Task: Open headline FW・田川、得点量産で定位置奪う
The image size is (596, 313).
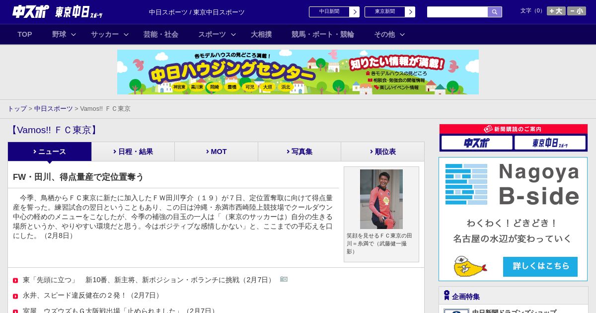Action: click(78, 177)
